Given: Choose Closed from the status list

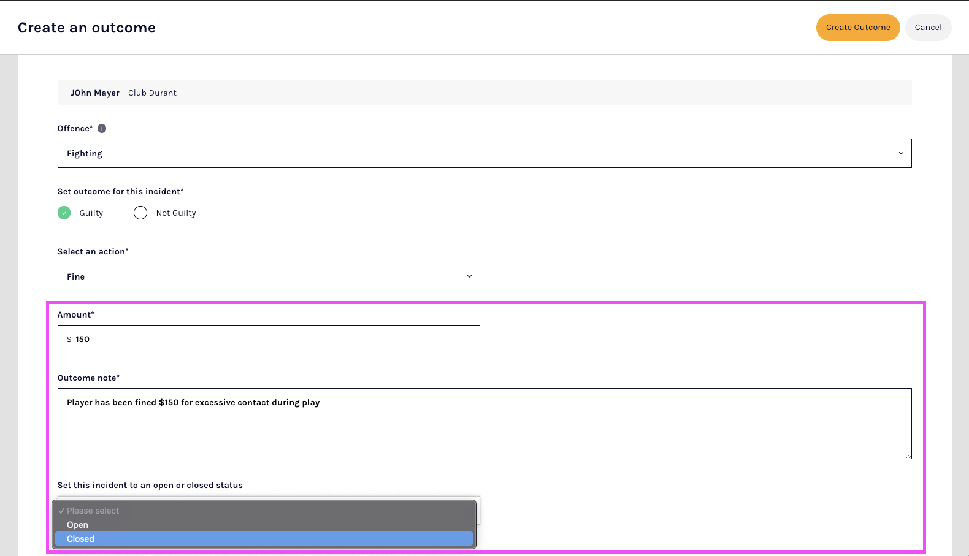Looking at the screenshot, I should [264, 539].
